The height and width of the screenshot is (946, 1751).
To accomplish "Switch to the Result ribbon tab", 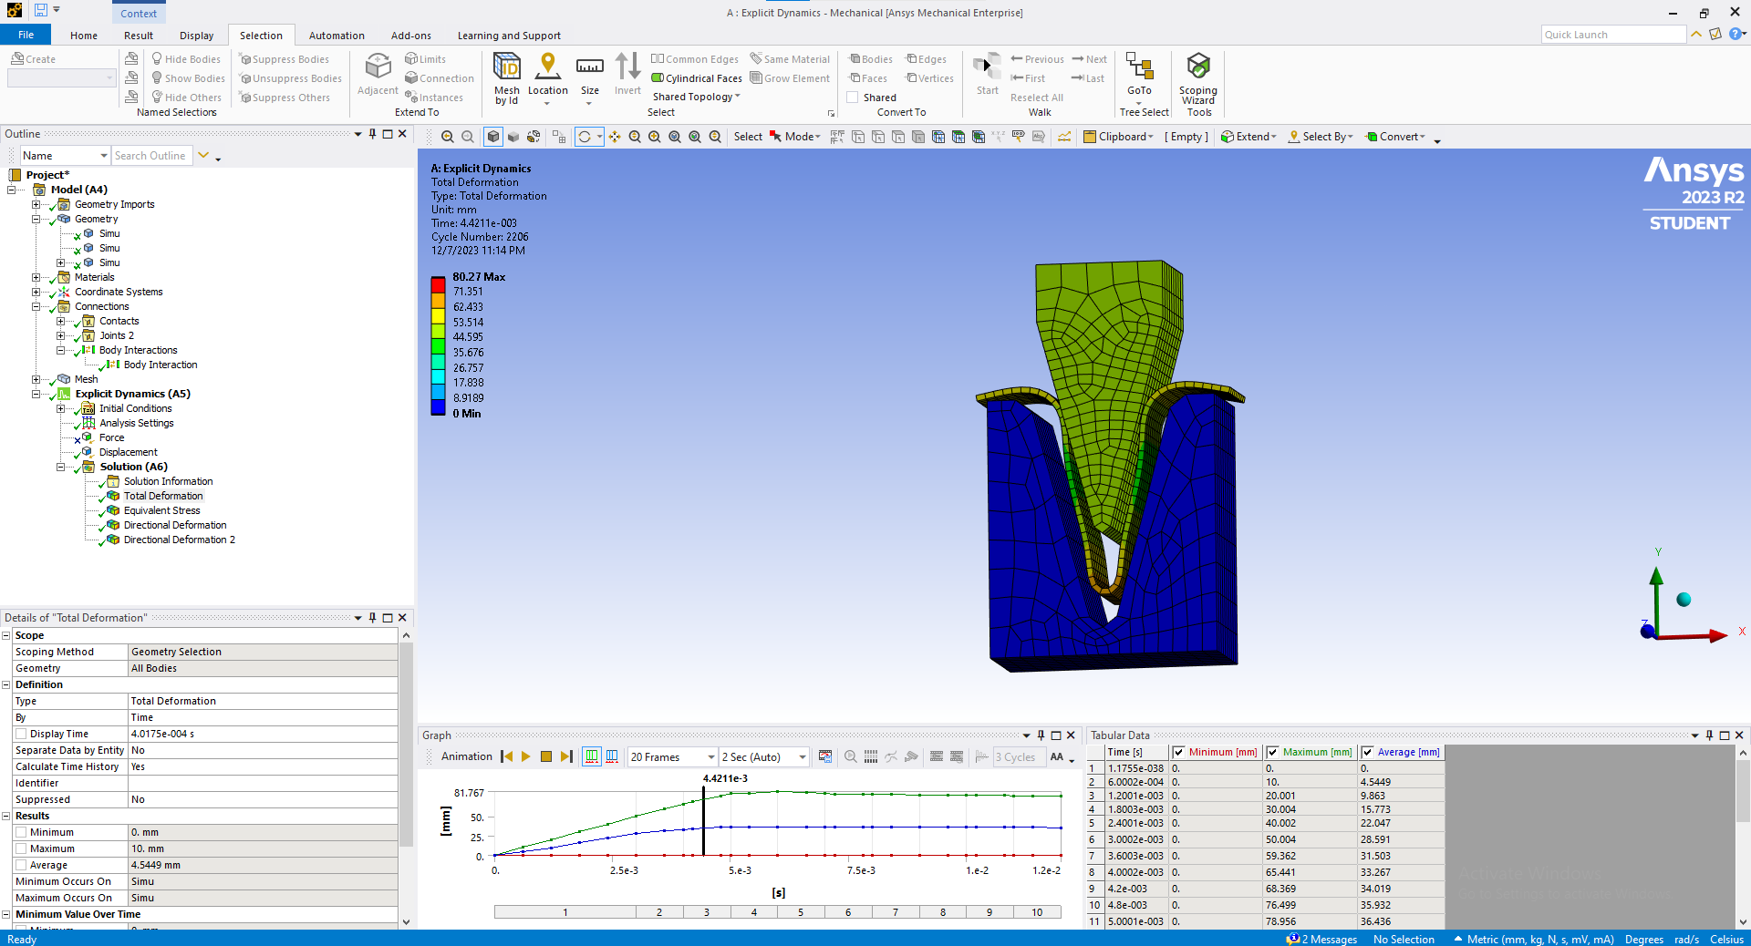I will 139,36.
